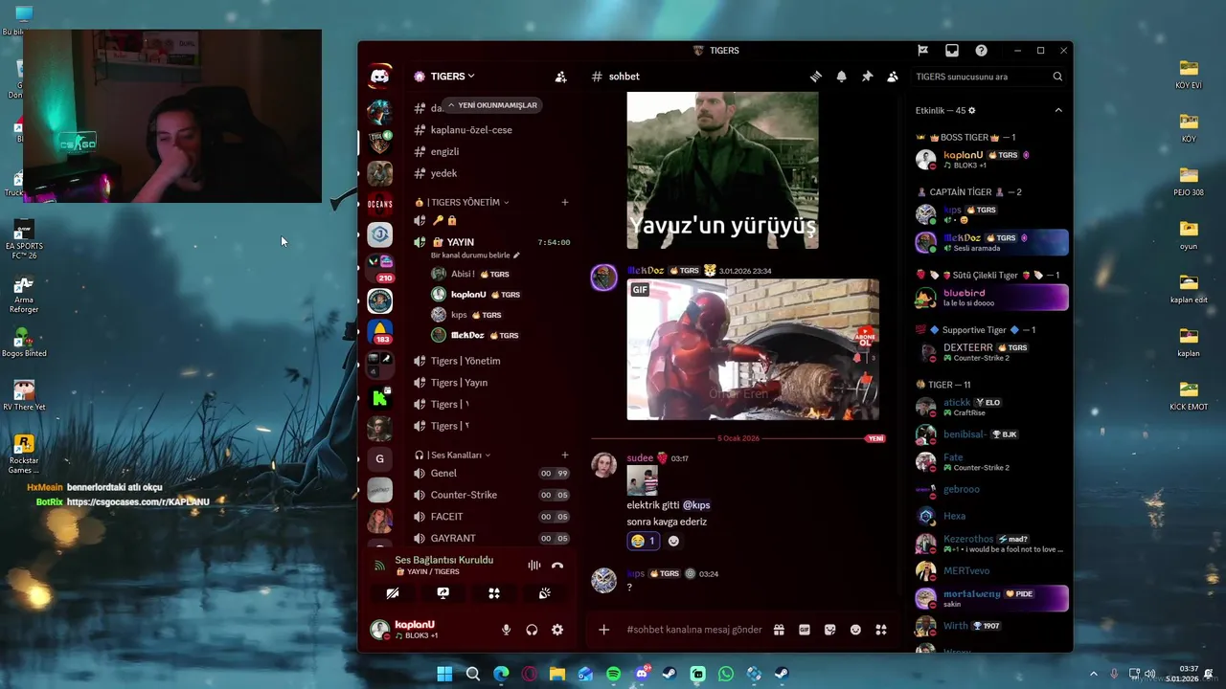
Task: Open TIGERS server dropdown menu
Action: 452,77
